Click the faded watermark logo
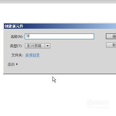116x116 pixels. coord(98,102)
